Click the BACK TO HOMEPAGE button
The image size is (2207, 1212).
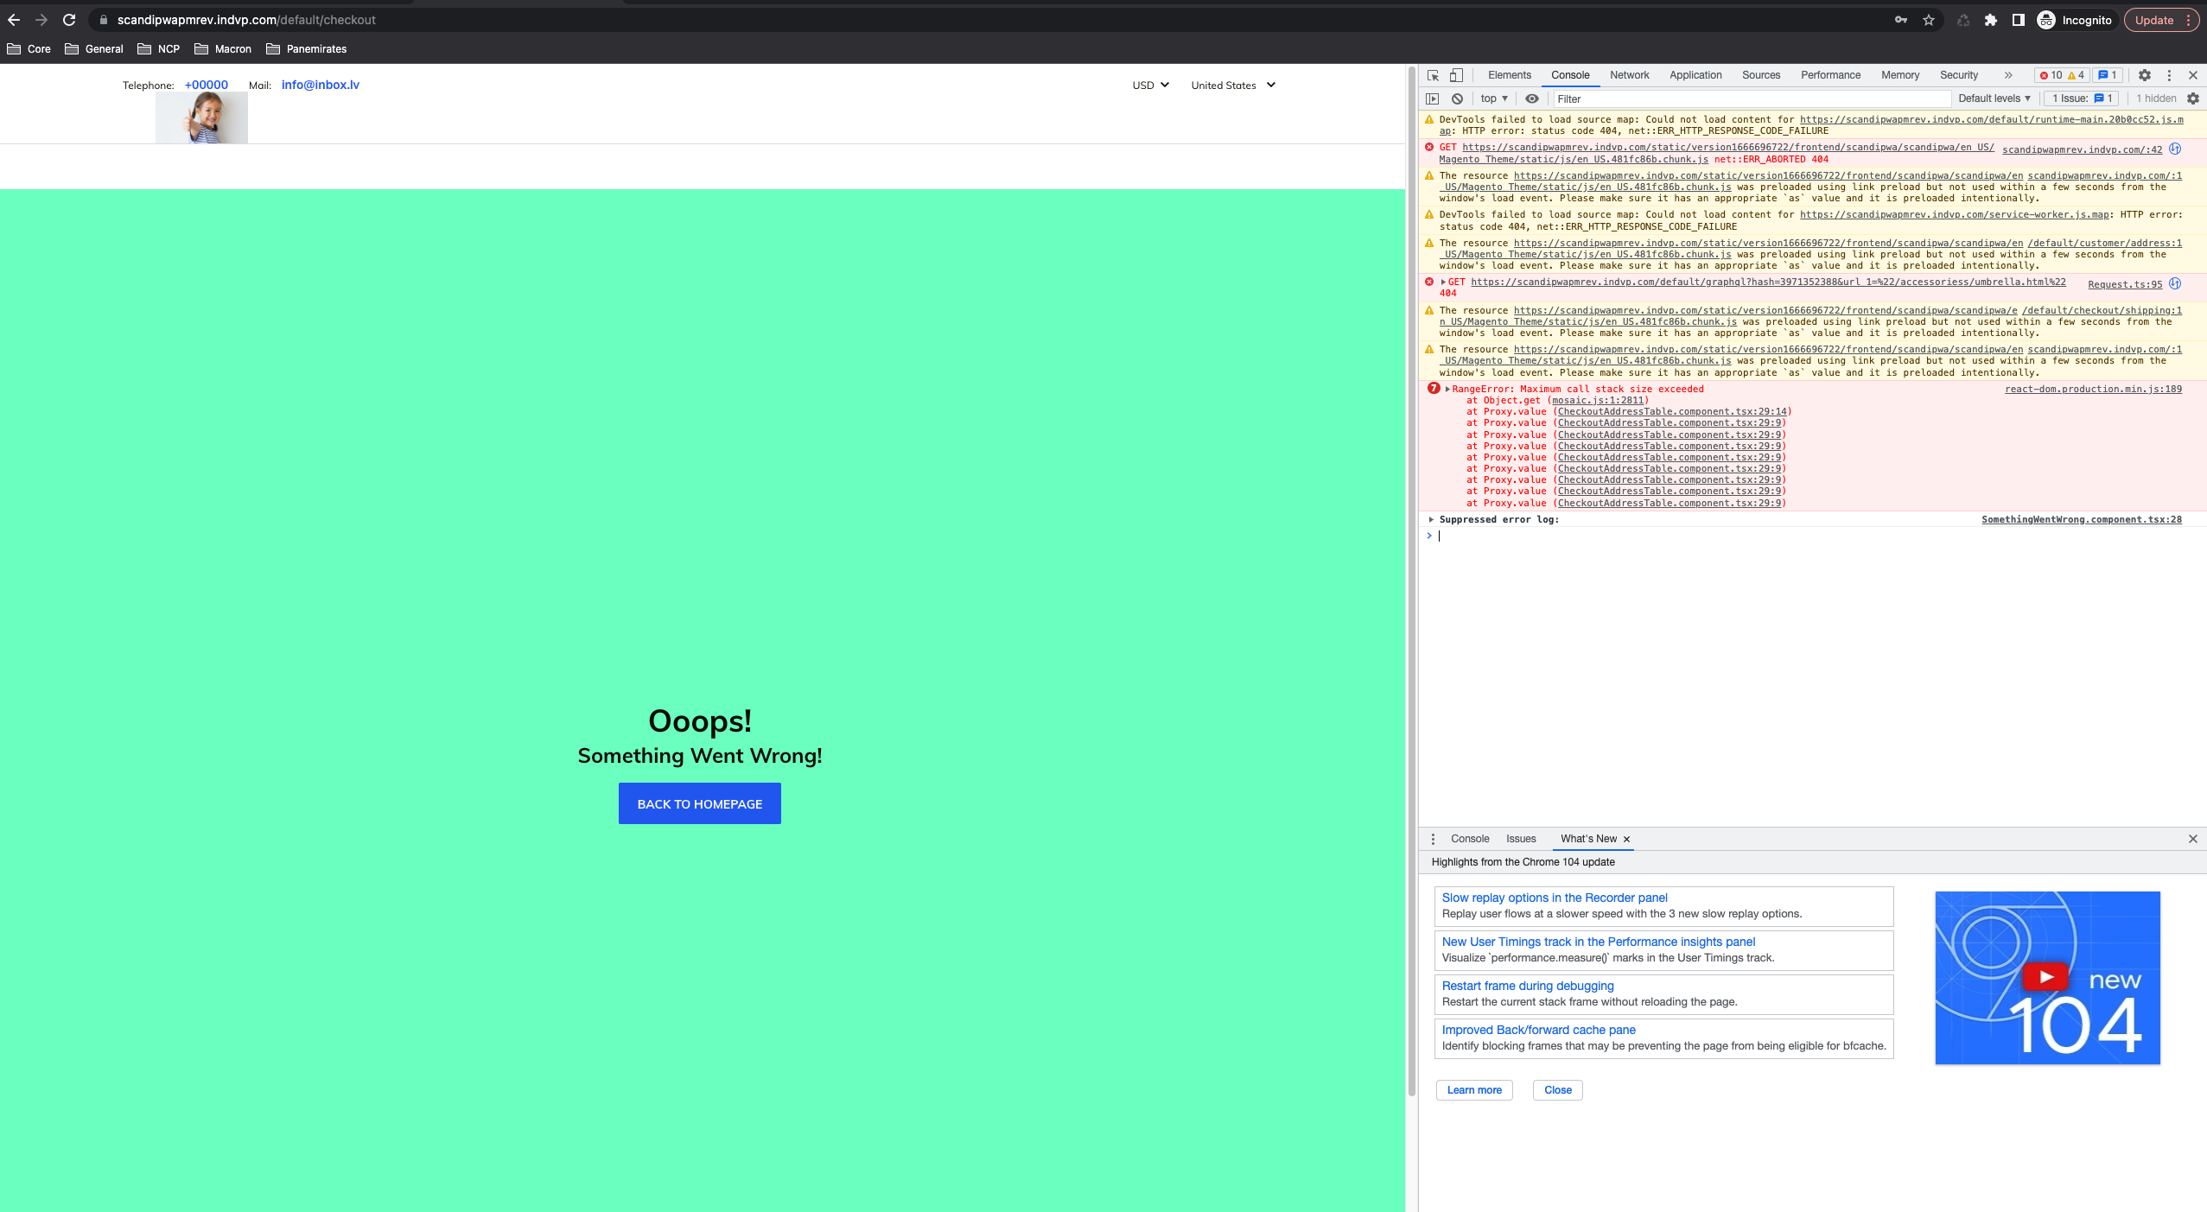pos(700,803)
